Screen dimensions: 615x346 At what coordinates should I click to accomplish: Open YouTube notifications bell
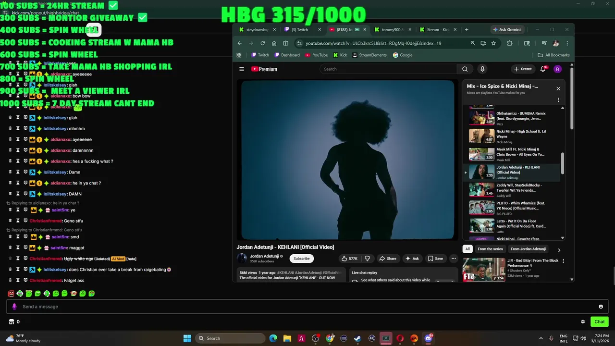click(x=543, y=69)
